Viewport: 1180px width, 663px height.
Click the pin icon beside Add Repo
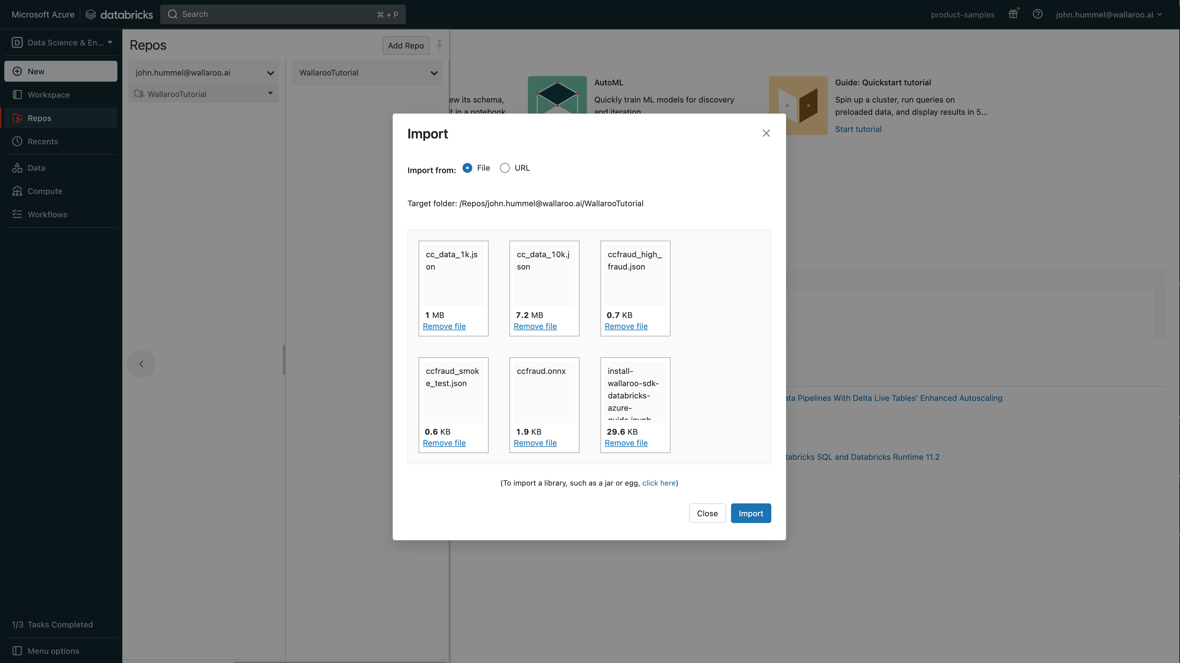(439, 45)
